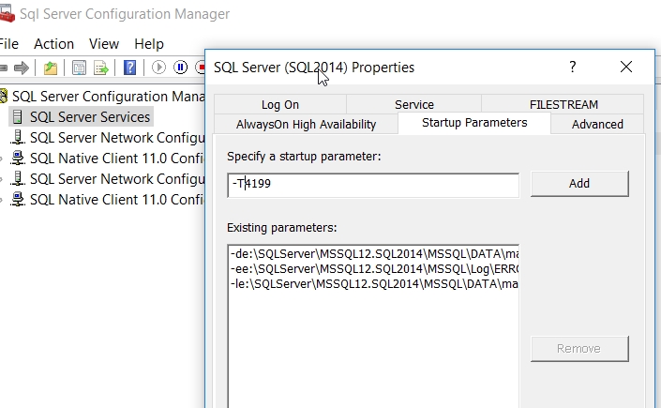Screen dimensions: 661x408
Task: Click the Export List toolbar icon
Action: click(x=100, y=68)
